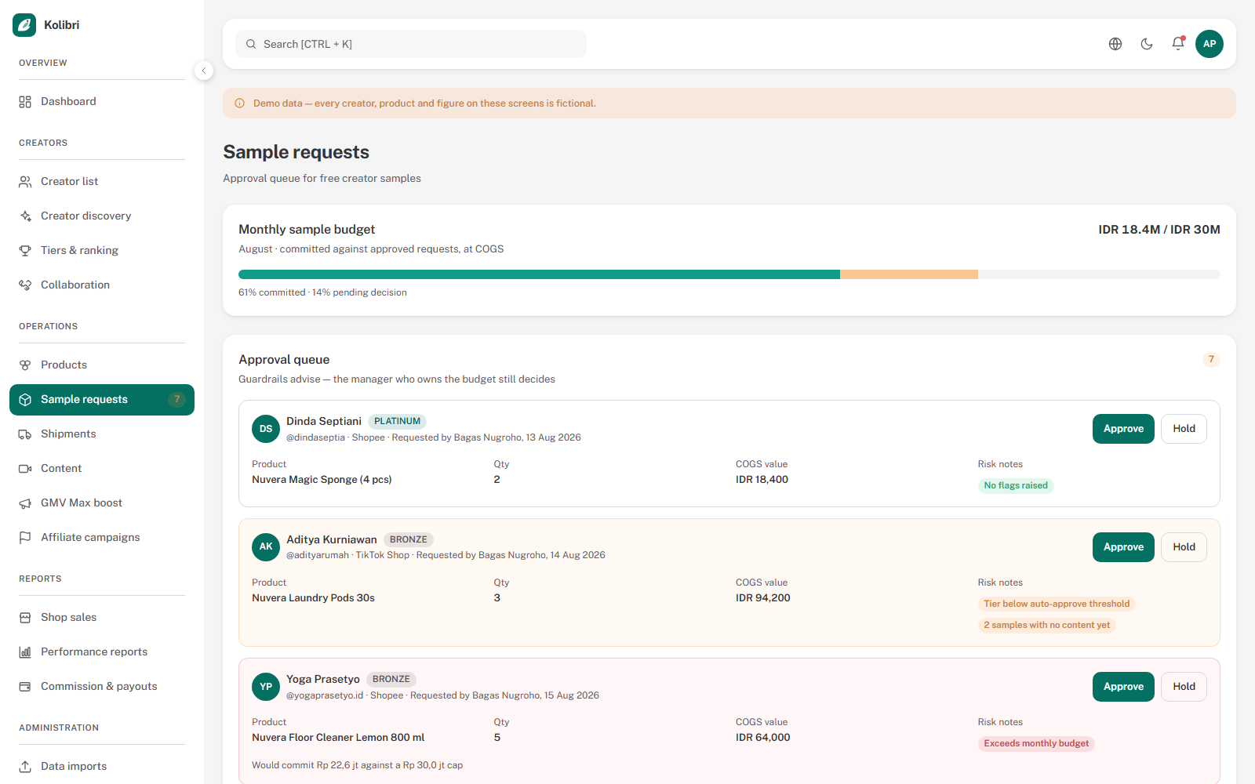Collapse the sidebar with the chevron
This screenshot has width=1255, height=784.
(204, 71)
